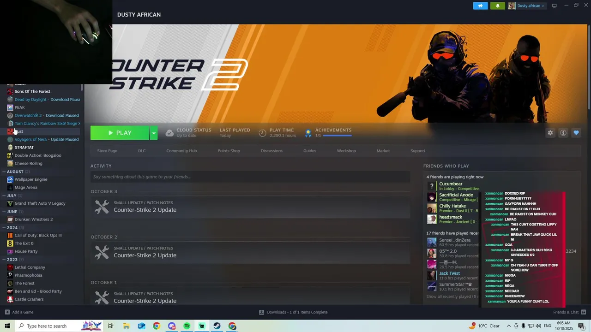This screenshot has width=591, height=332.
Task: Open the Discussions tab
Action: (x=271, y=151)
